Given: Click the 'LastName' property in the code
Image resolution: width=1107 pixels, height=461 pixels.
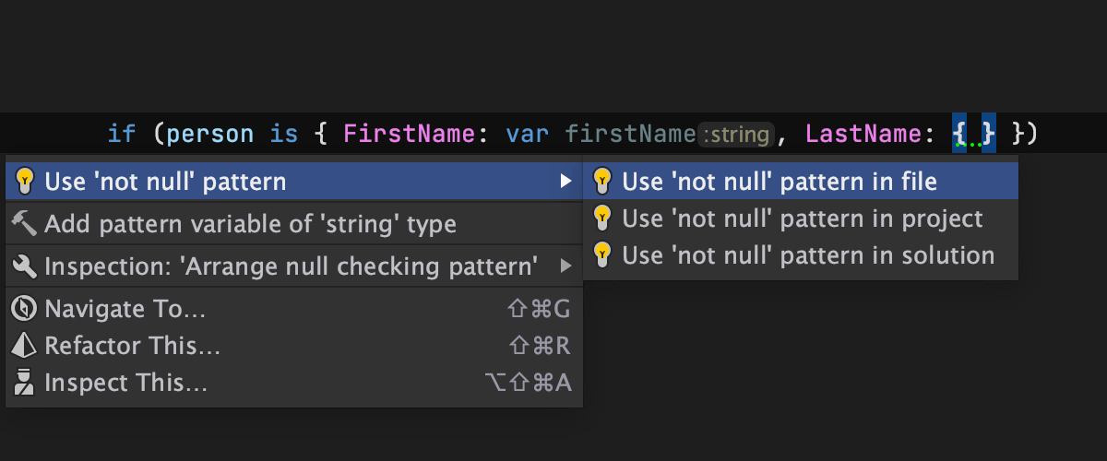Looking at the screenshot, I should pyautogui.click(x=863, y=134).
